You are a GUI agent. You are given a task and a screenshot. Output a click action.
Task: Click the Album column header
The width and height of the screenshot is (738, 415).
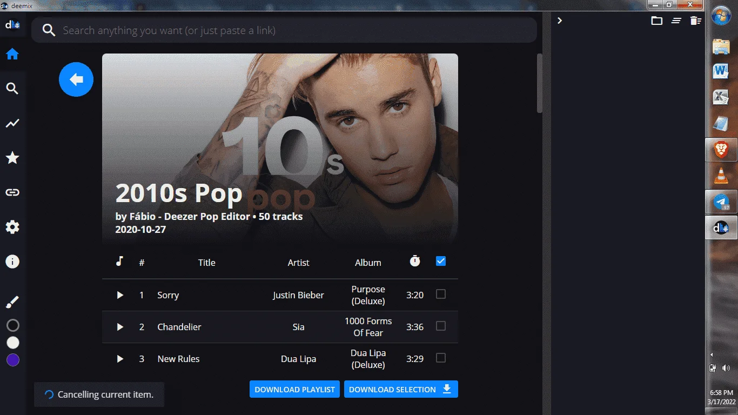(368, 263)
